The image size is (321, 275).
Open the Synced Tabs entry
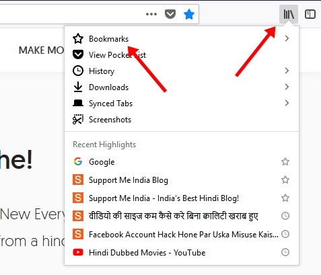coord(182,103)
